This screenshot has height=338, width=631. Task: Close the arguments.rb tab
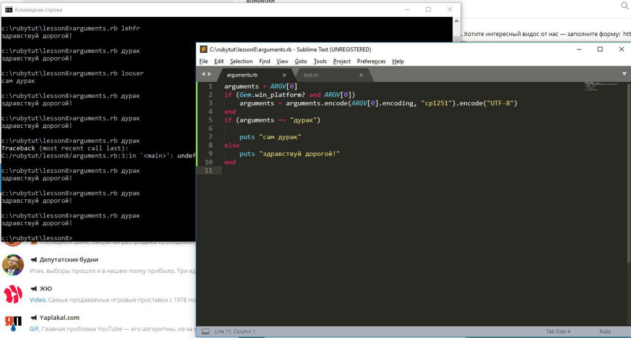[x=284, y=75]
